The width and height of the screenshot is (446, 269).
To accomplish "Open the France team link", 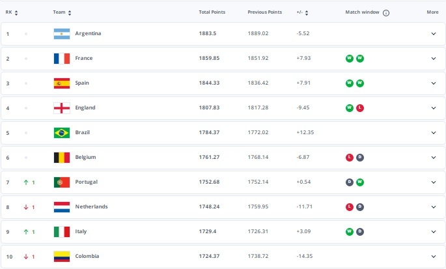I will 84,58.
